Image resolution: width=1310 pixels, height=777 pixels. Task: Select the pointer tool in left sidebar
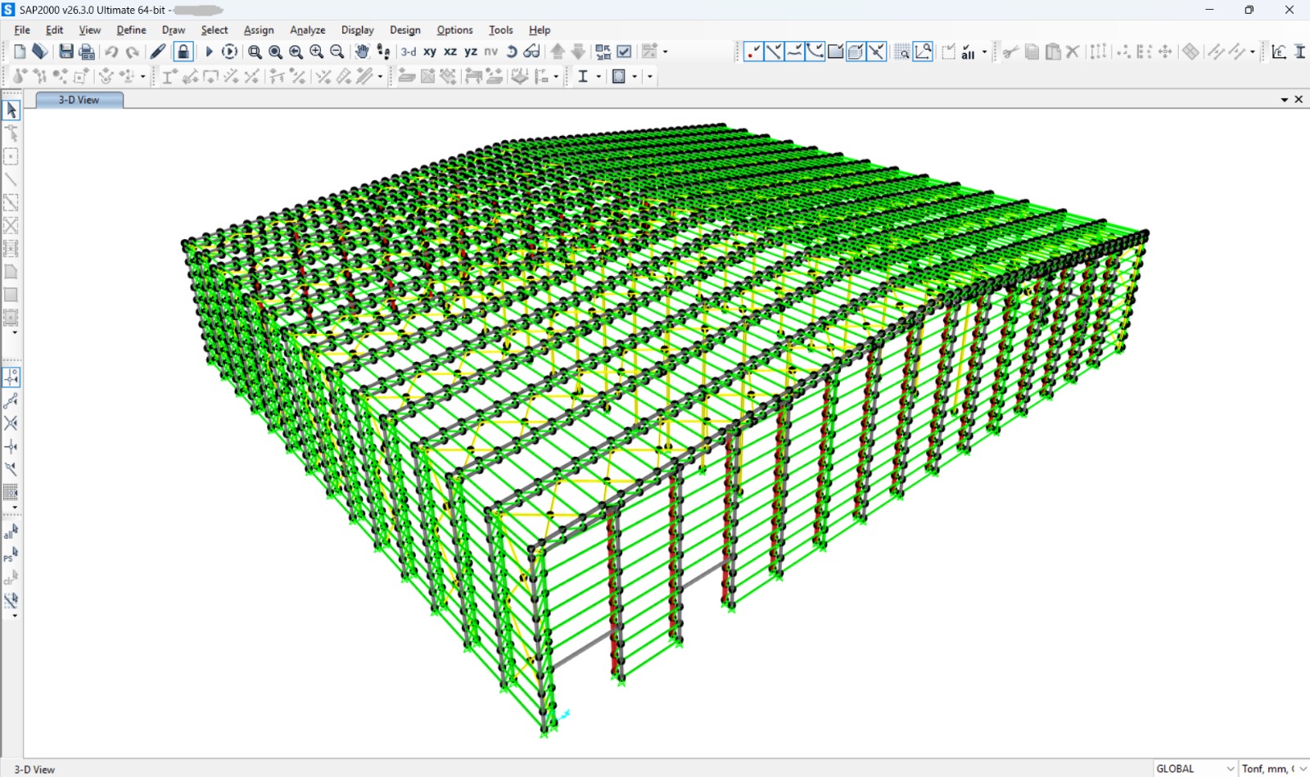(x=11, y=110)
